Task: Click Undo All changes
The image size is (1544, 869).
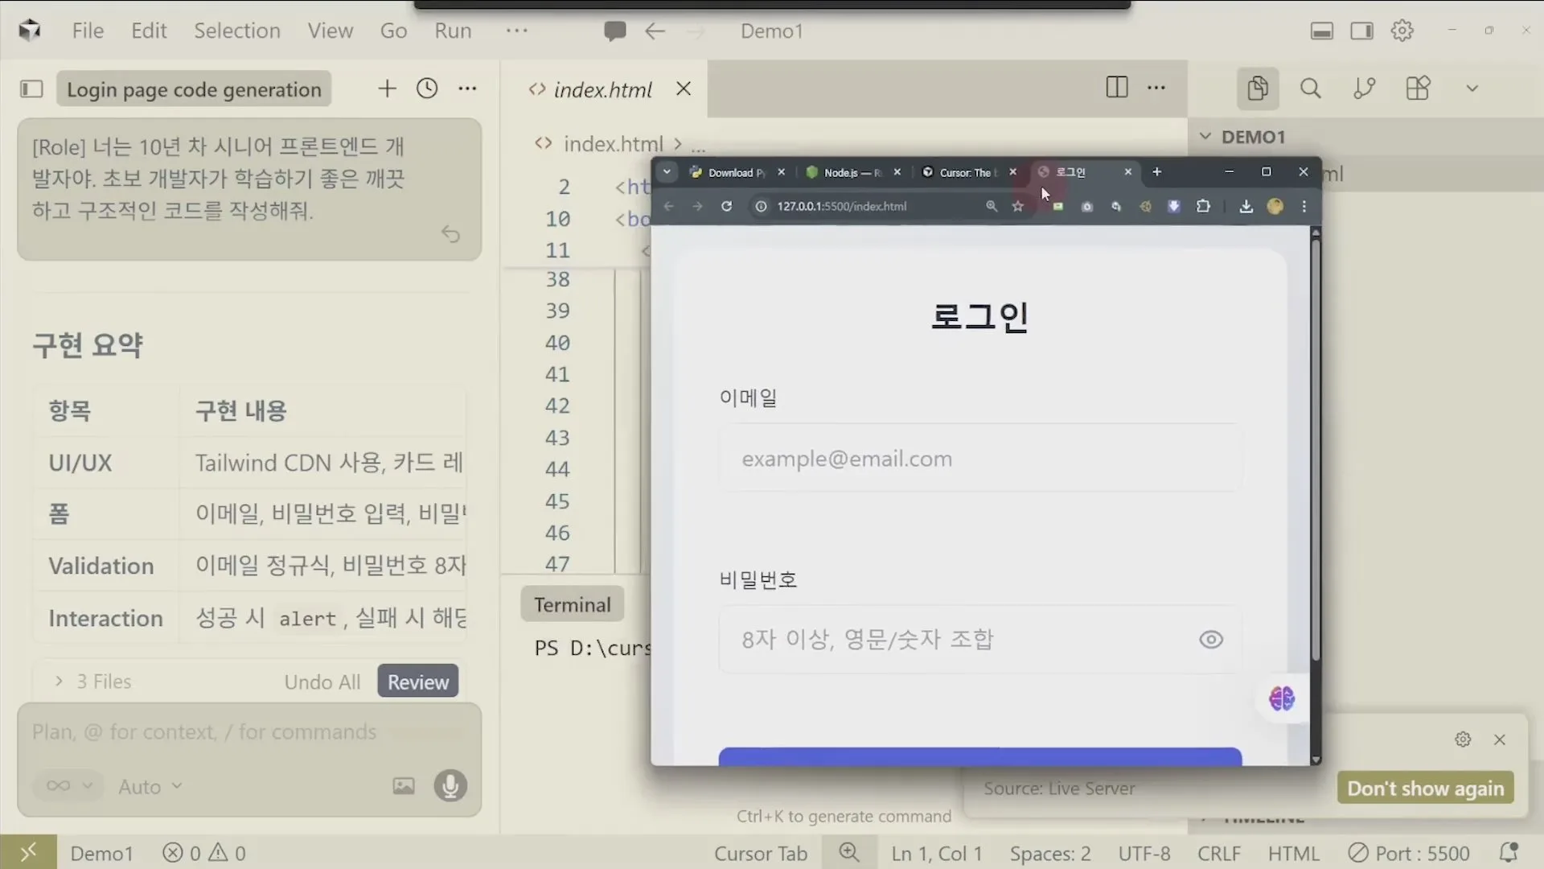Action: coord(322,682)
